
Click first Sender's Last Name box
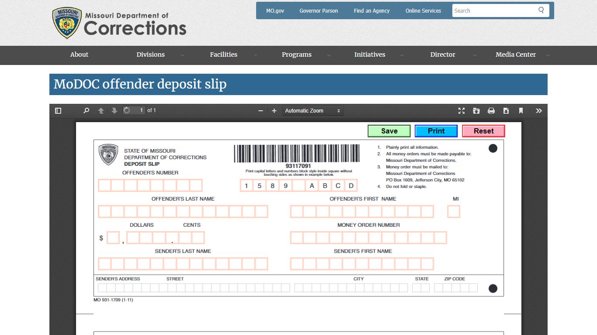coord(104,264)
